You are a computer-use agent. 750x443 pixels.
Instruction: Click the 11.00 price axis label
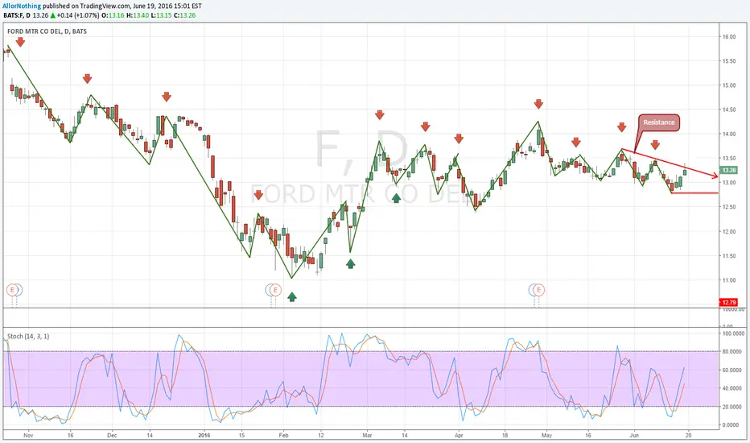click(x=729, y=280)
